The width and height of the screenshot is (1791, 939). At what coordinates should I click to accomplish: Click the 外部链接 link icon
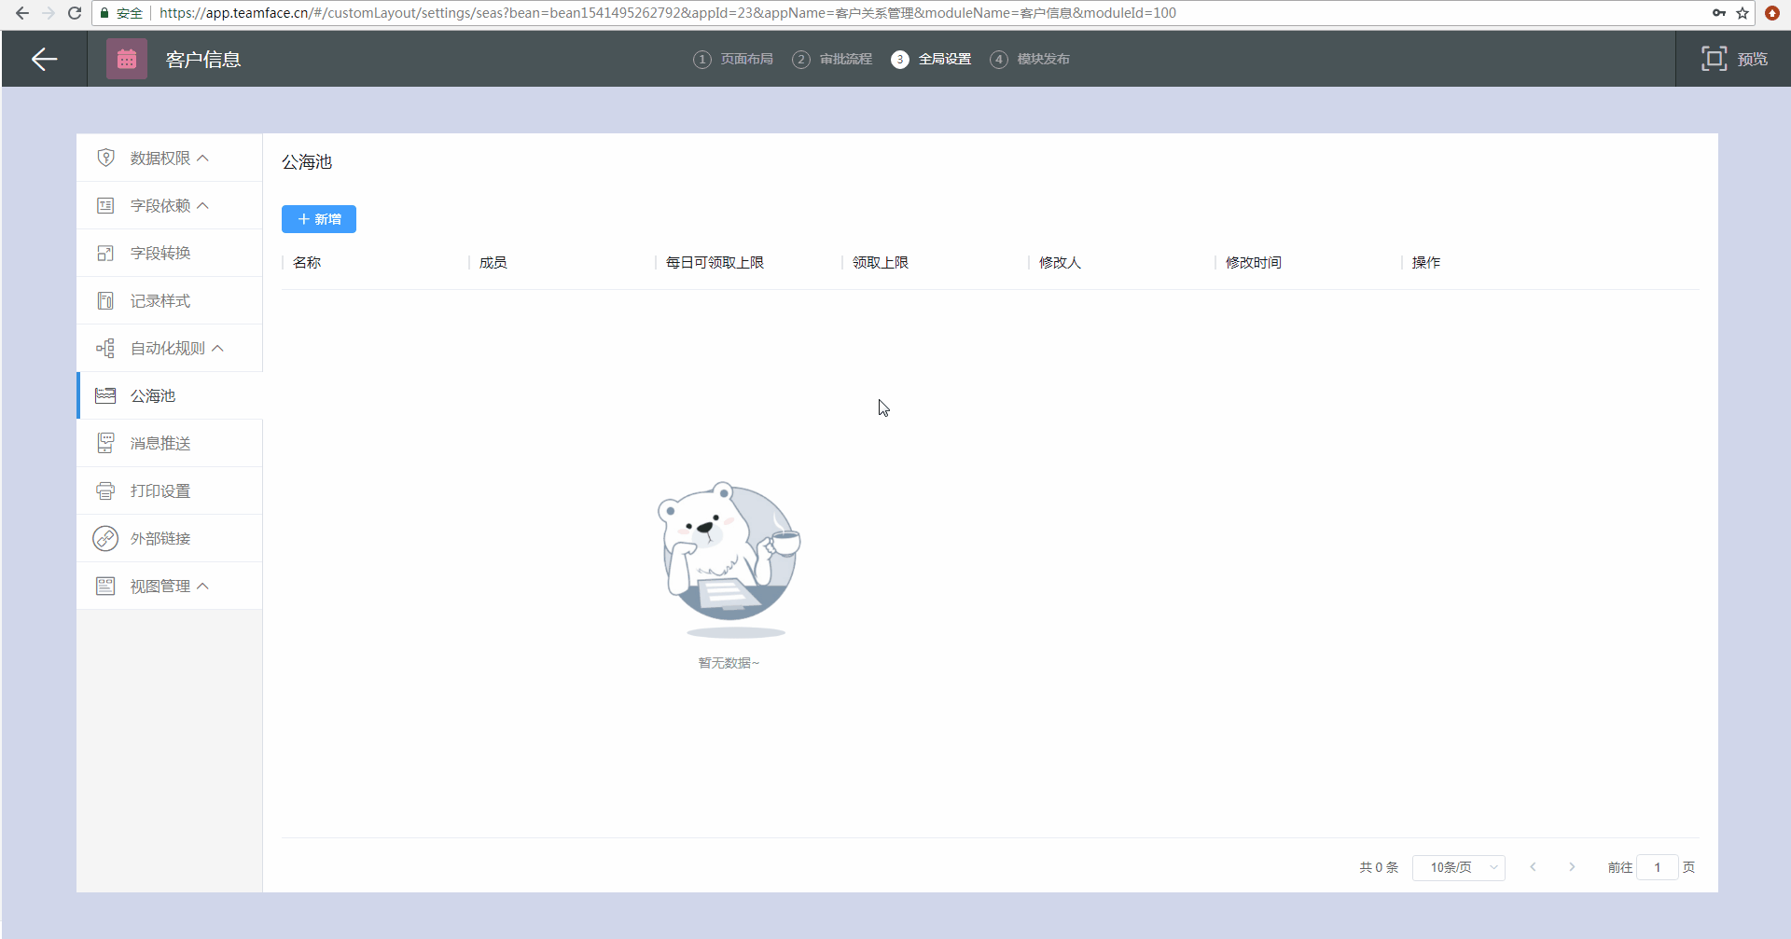[x=105, y=538]
